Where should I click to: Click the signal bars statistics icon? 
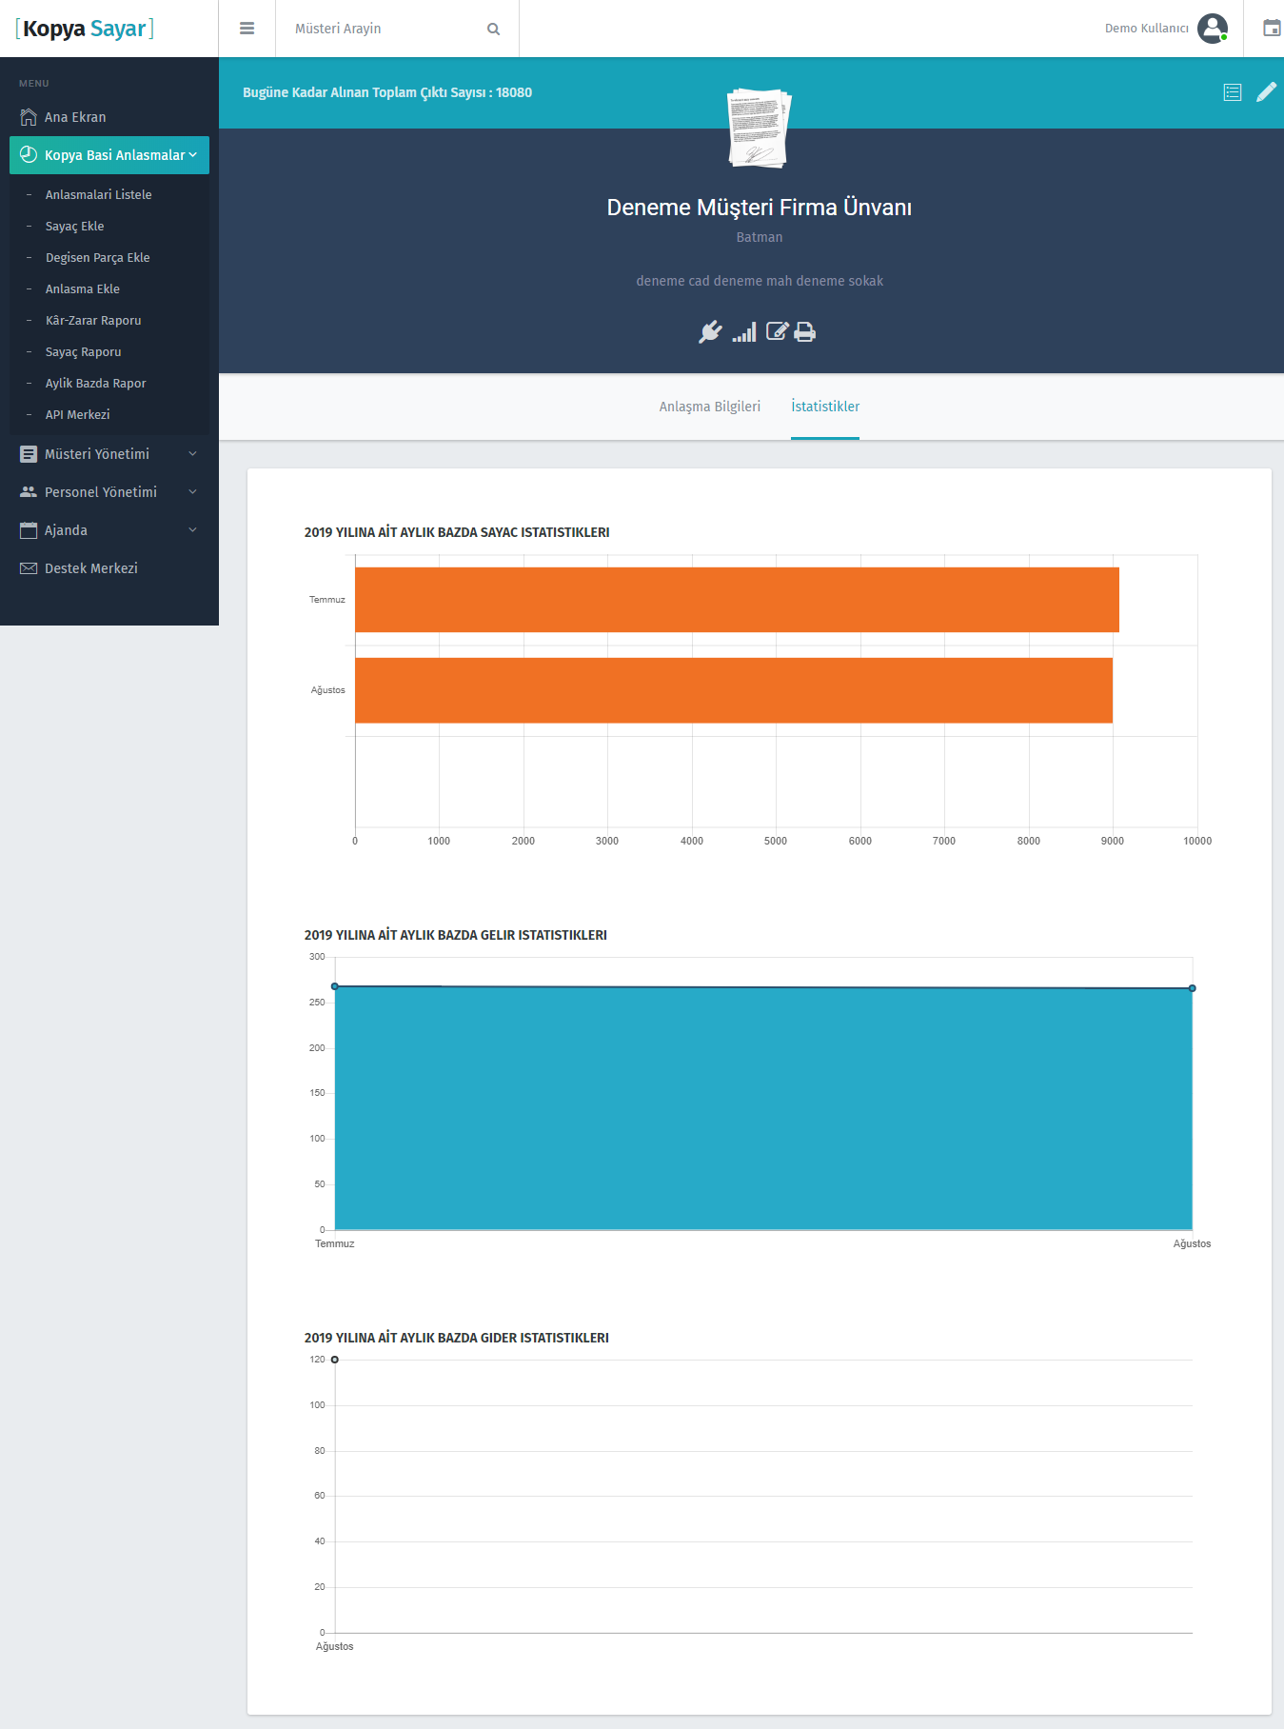point(744,332)
